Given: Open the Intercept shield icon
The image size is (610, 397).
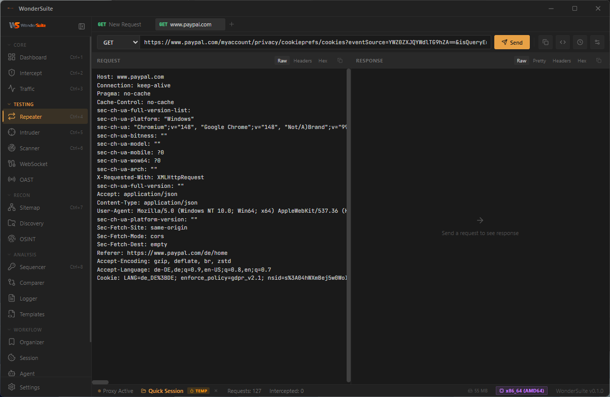Looking at the screenshot, I should tap(12, 73).
